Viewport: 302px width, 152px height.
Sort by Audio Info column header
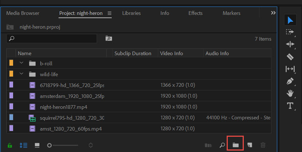(x=217, y=53)
